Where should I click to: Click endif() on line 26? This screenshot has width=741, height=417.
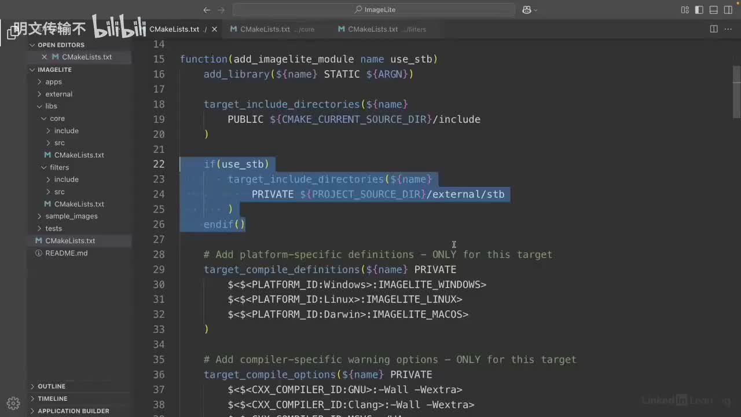tap(225, 224)
